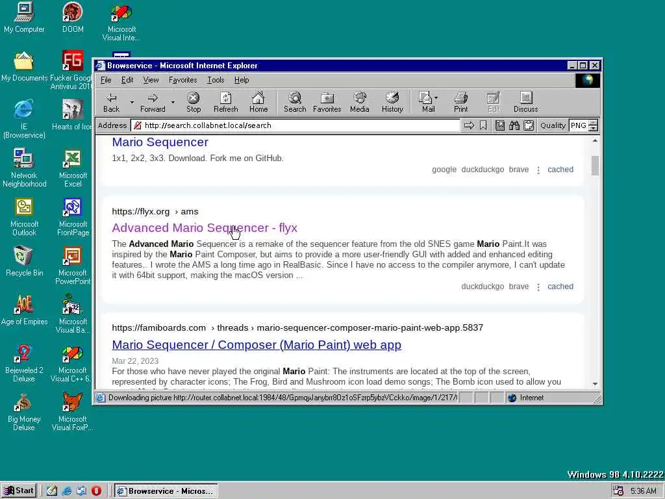
Task: Click cached link for flyx result
Action: click(560, 287)
